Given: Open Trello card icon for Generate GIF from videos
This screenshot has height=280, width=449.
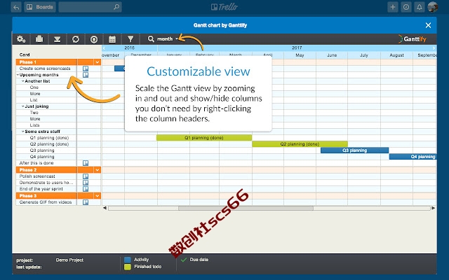Looking at the screenshot, I should pyautogui.click(x=86, y=202).
